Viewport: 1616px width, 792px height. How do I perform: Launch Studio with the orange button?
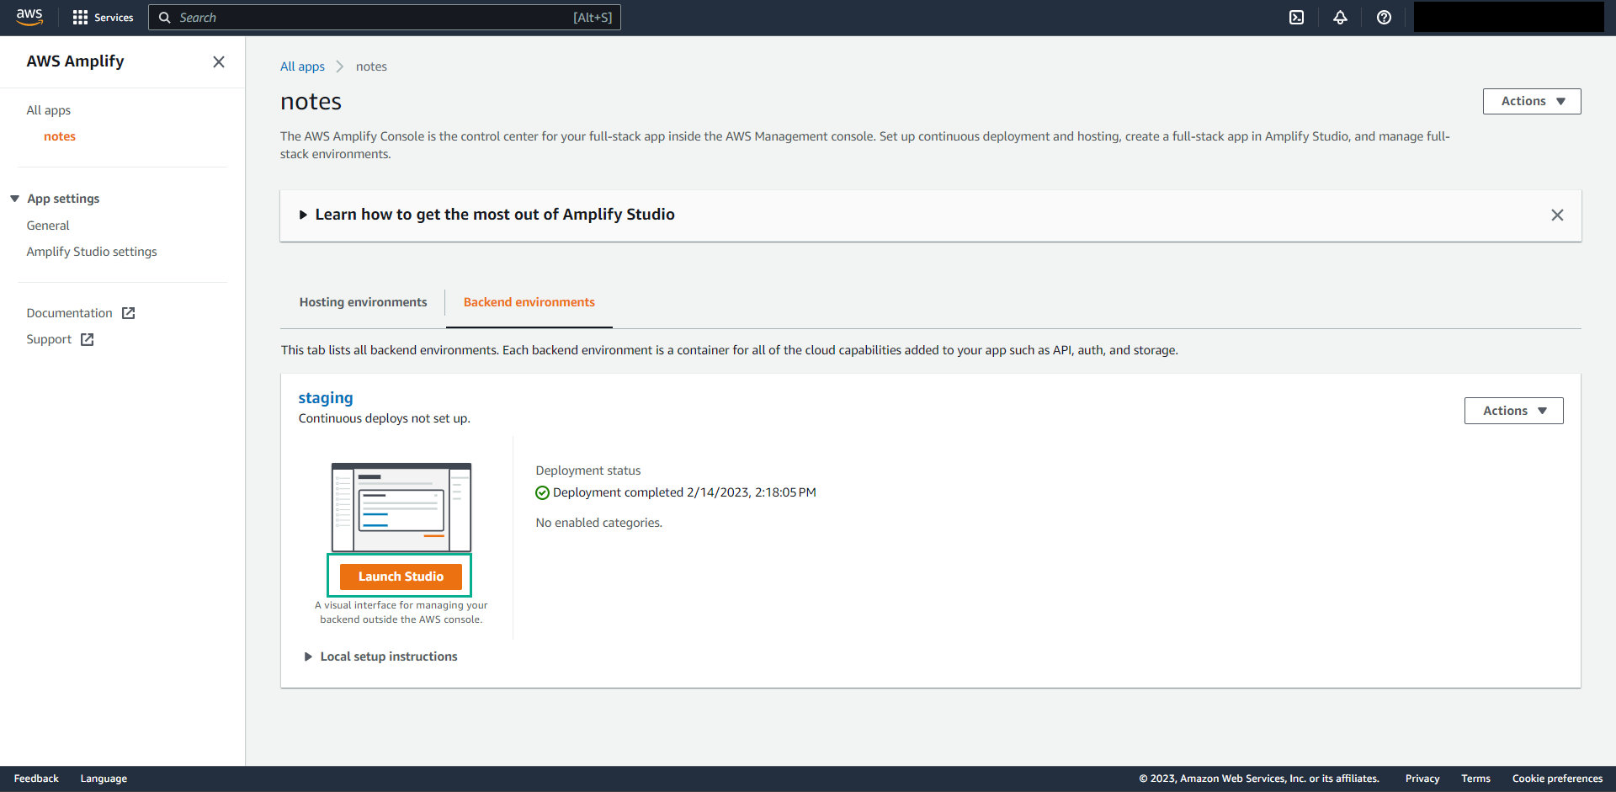(x=401, y=577)
